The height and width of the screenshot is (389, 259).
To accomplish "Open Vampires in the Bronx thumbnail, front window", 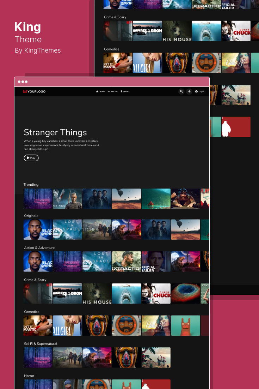I will click(x=67, y=293).
